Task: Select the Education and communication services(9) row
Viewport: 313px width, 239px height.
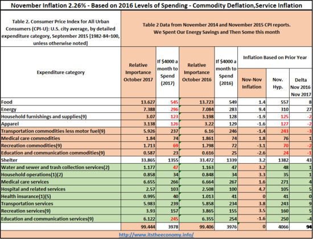Action: click(156, 219)
